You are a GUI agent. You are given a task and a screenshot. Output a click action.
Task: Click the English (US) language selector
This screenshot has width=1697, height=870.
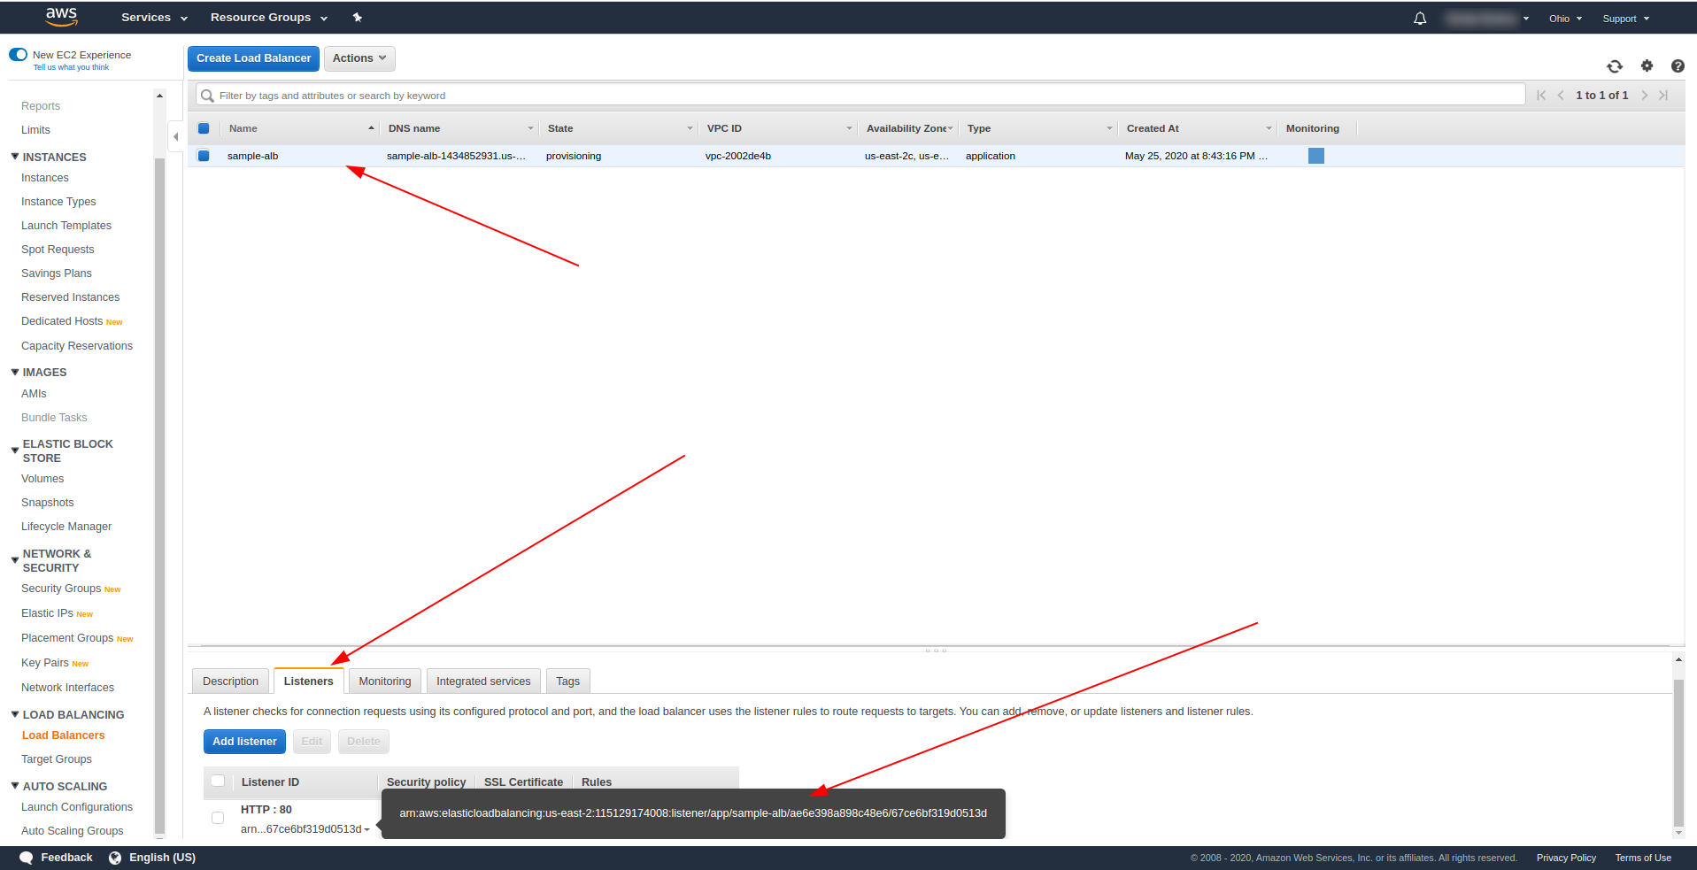click(x=162, y=858)
